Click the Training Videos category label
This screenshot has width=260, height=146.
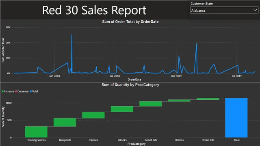[x=36, y=140]
